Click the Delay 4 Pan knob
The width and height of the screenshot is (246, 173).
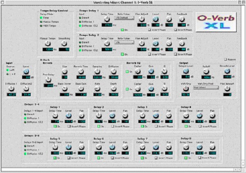pyautogui.click(x=212, y=116)
